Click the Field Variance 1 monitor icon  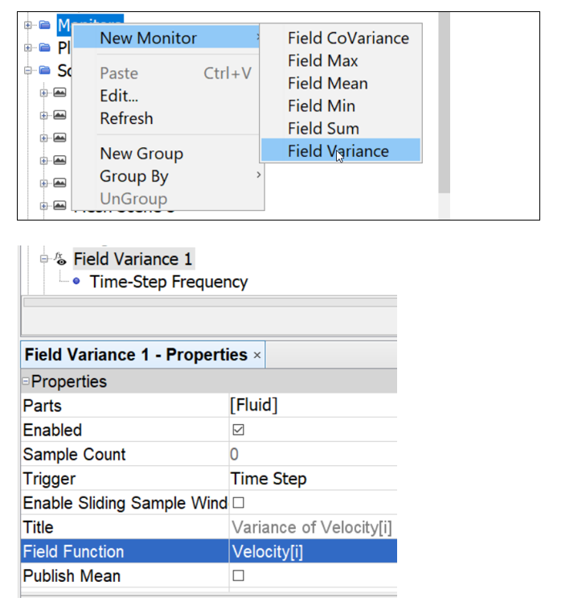(x=60, y=259)
